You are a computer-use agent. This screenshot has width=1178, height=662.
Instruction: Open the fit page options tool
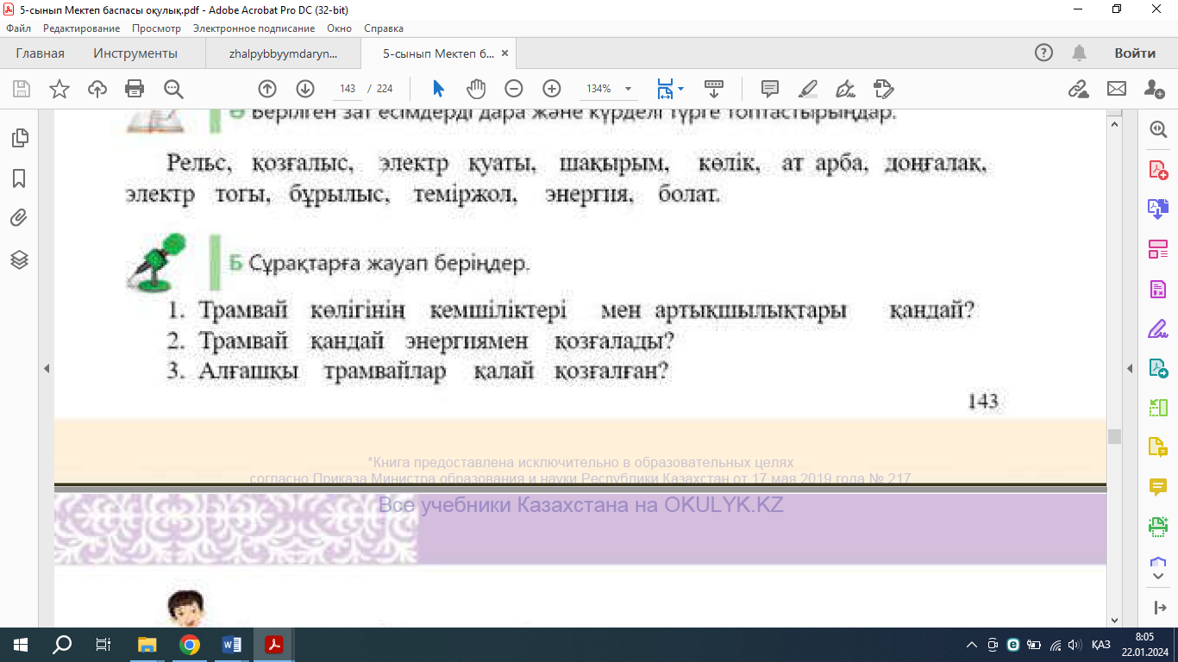point(670,89)
